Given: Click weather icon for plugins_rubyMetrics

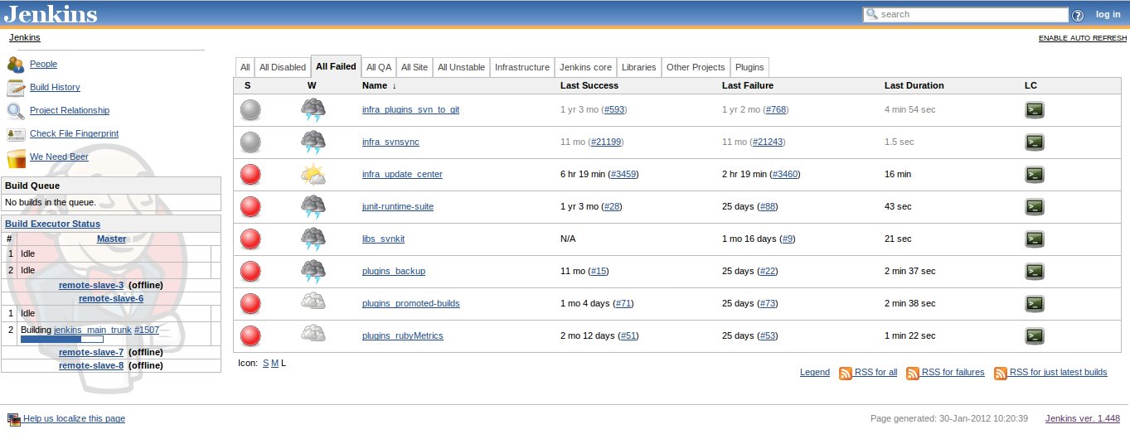Looking at the screenshot, I should [313, 335].
